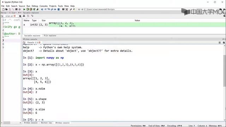Open IPython console options gear icon
Screen dimensions: 226x127
pyautogui.click(x=224, y=42)
